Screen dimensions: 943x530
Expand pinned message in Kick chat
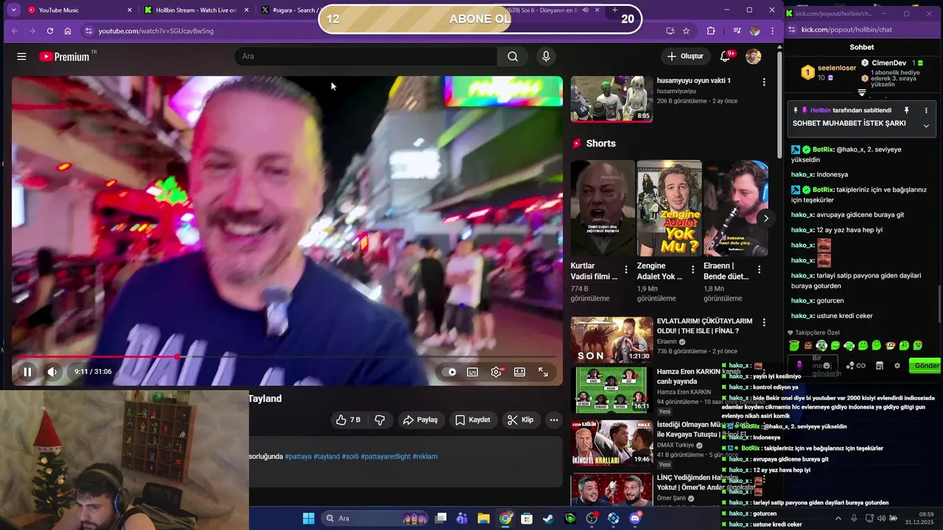(926, 126)
